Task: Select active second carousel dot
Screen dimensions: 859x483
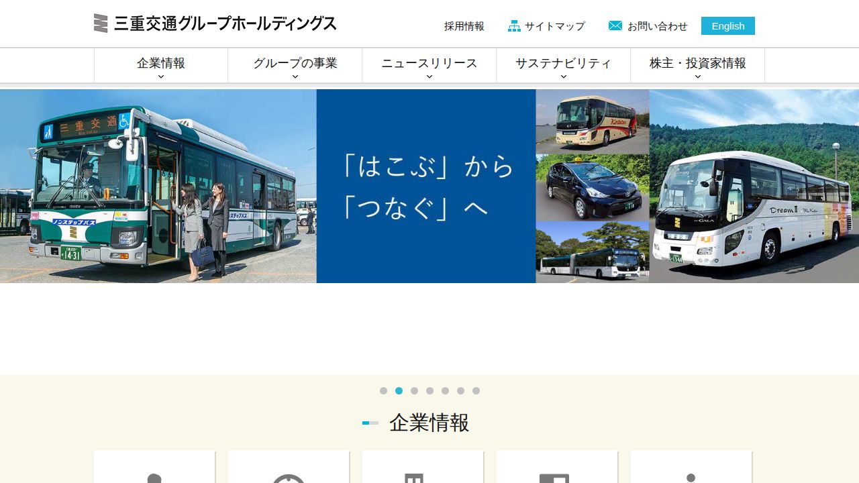Action: click(x=399, y=391)
